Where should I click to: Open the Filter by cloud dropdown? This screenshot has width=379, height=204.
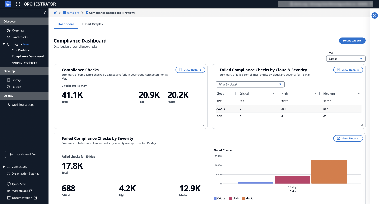click(x=250, y=84)
